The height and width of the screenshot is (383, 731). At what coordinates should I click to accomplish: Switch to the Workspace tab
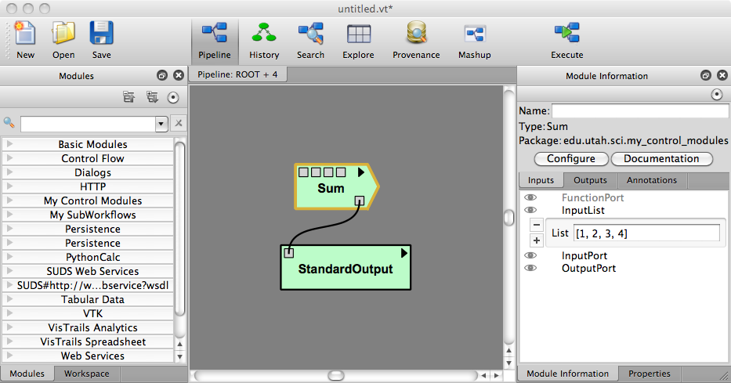(86, 374)
